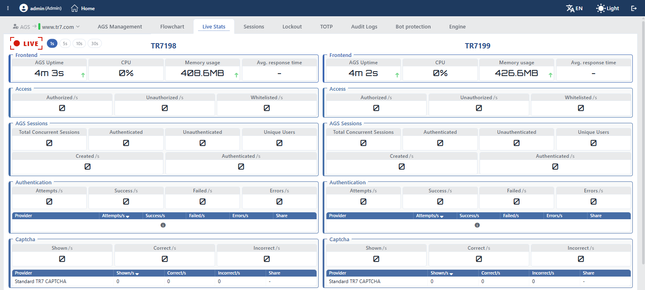The height and width of the screenshot is (290, 645).
Task: Click the AGS users breadcrumb icon
Action: 15,26
